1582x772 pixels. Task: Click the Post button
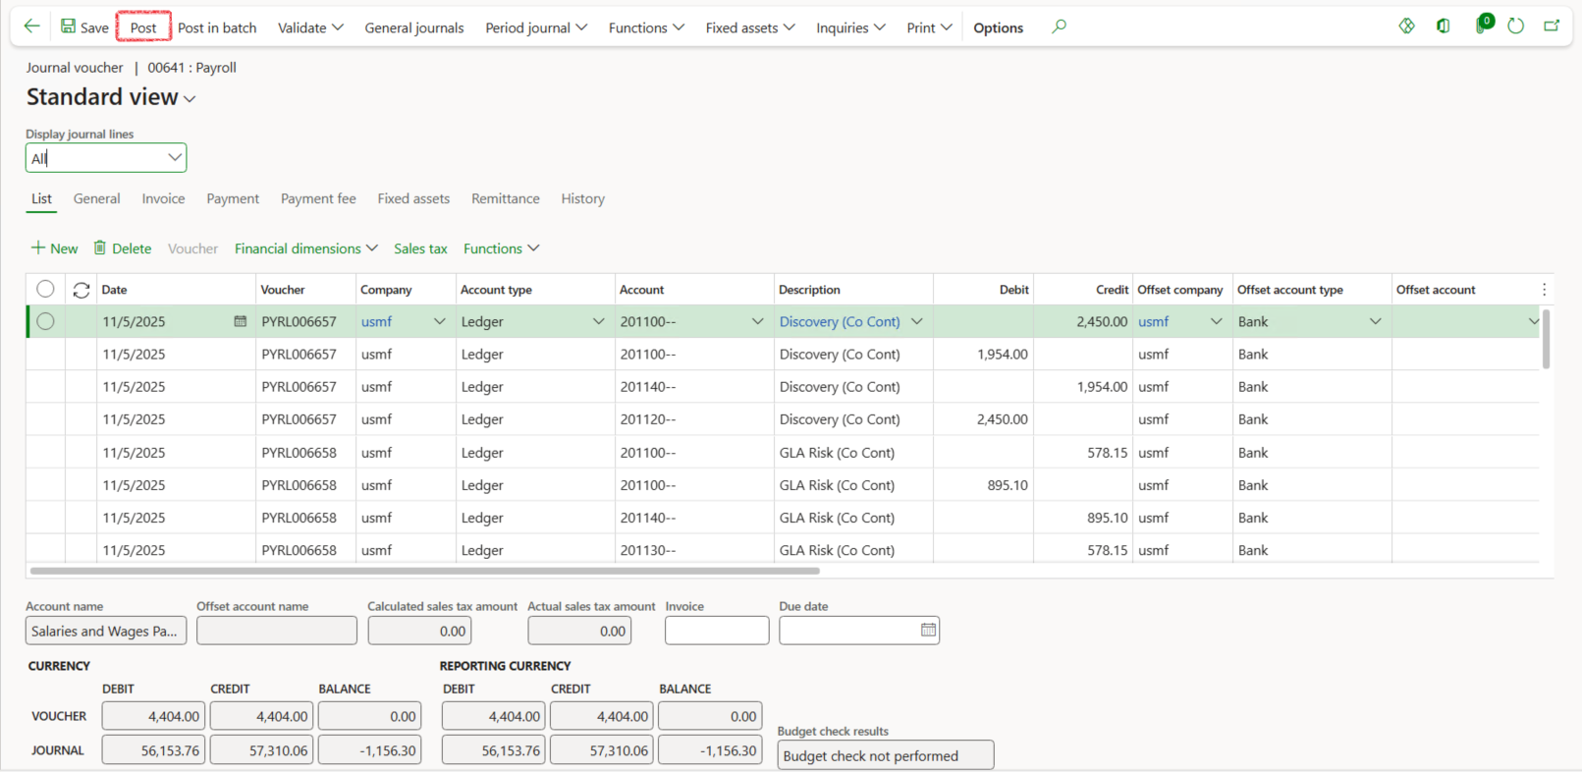point(143,28)
